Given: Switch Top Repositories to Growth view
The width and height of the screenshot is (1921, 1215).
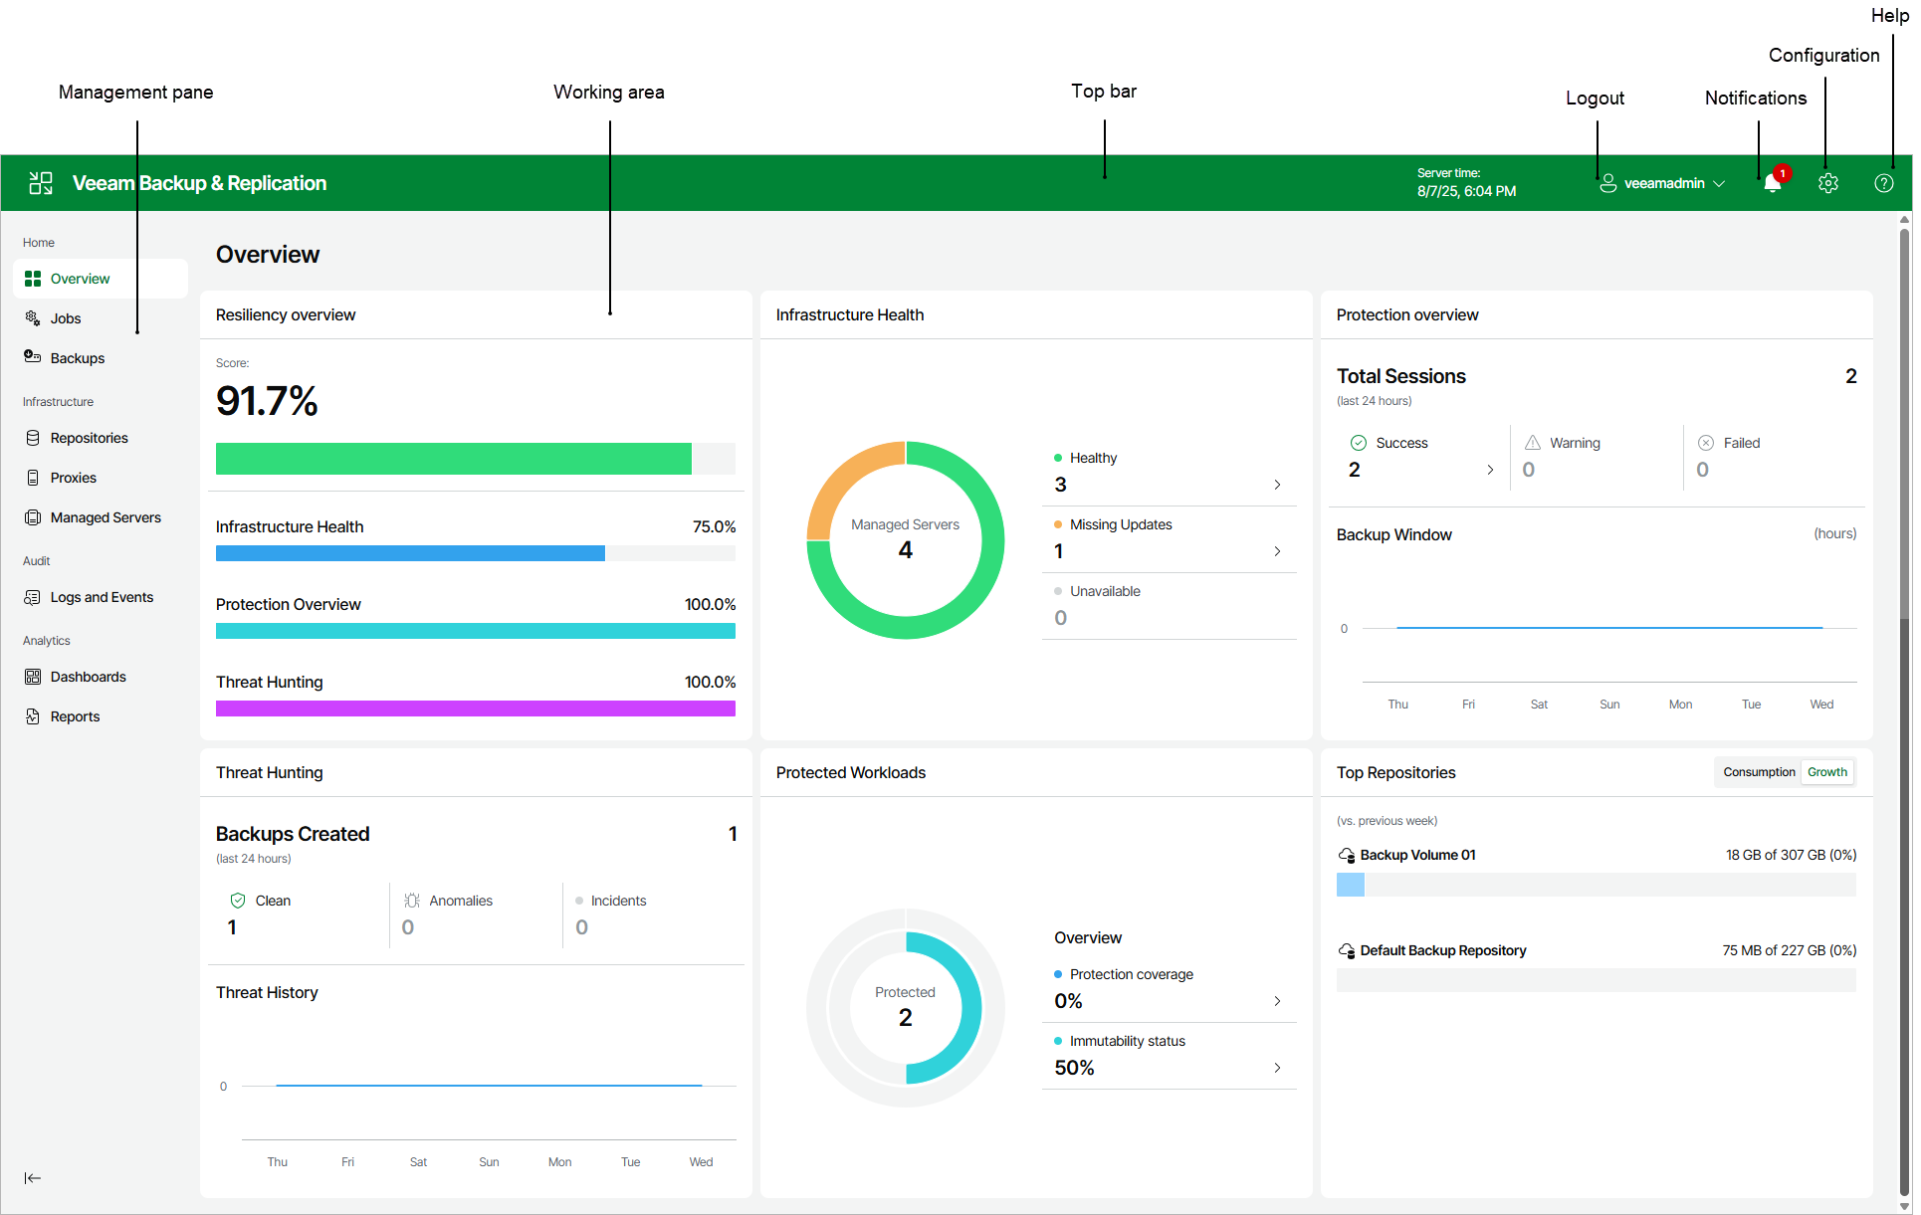Looking at the screenshot, I should (x=1827, y=771).
